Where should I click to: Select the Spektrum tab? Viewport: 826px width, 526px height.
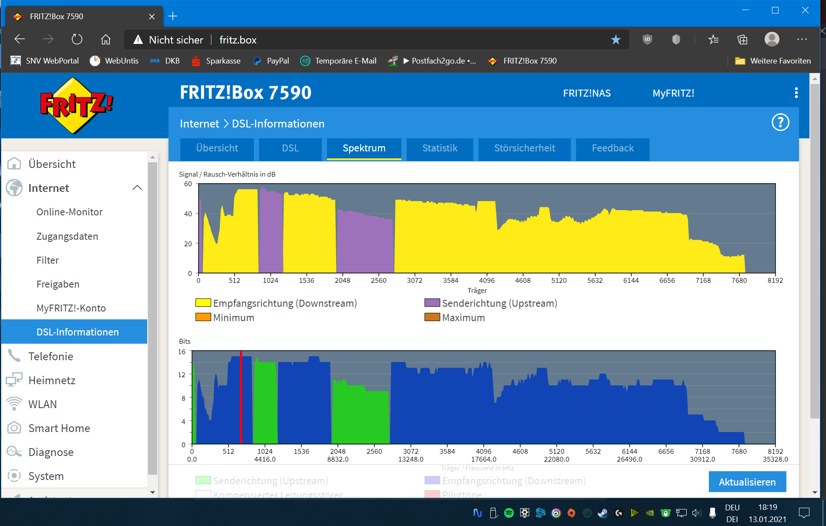click(364, 148)
